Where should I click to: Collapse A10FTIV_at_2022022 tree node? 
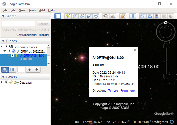5,51
